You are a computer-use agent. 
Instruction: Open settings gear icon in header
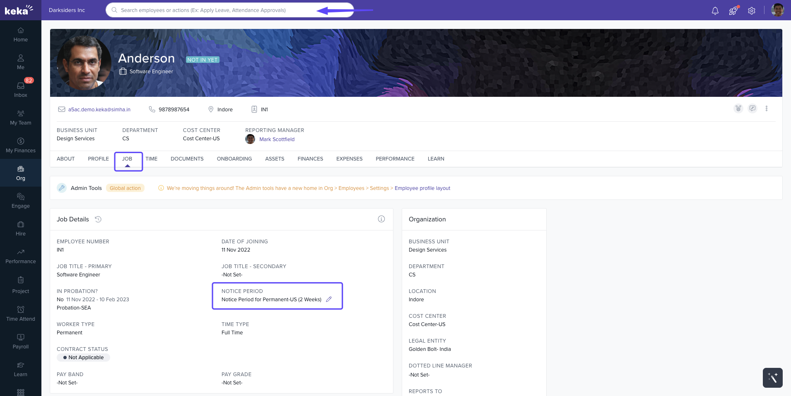point(752,11)
